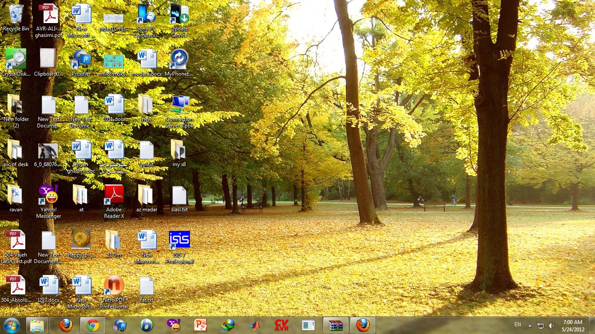Launch CrystalDisk shortcut
595x334 pixels.
pos(16,63)
